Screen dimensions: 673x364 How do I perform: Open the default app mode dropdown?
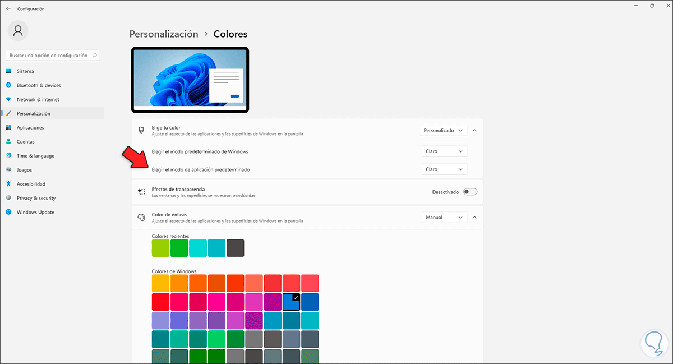pos(444,169)
